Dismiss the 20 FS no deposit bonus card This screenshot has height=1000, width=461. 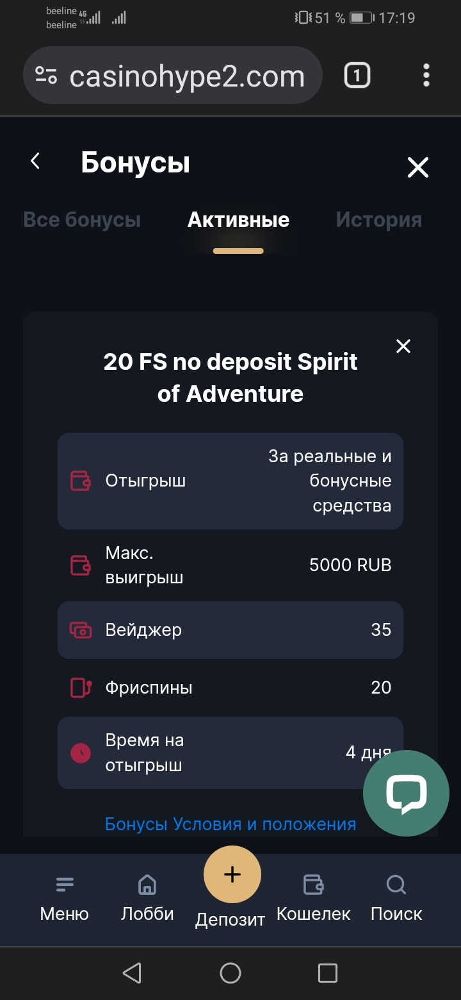point(403,346)
